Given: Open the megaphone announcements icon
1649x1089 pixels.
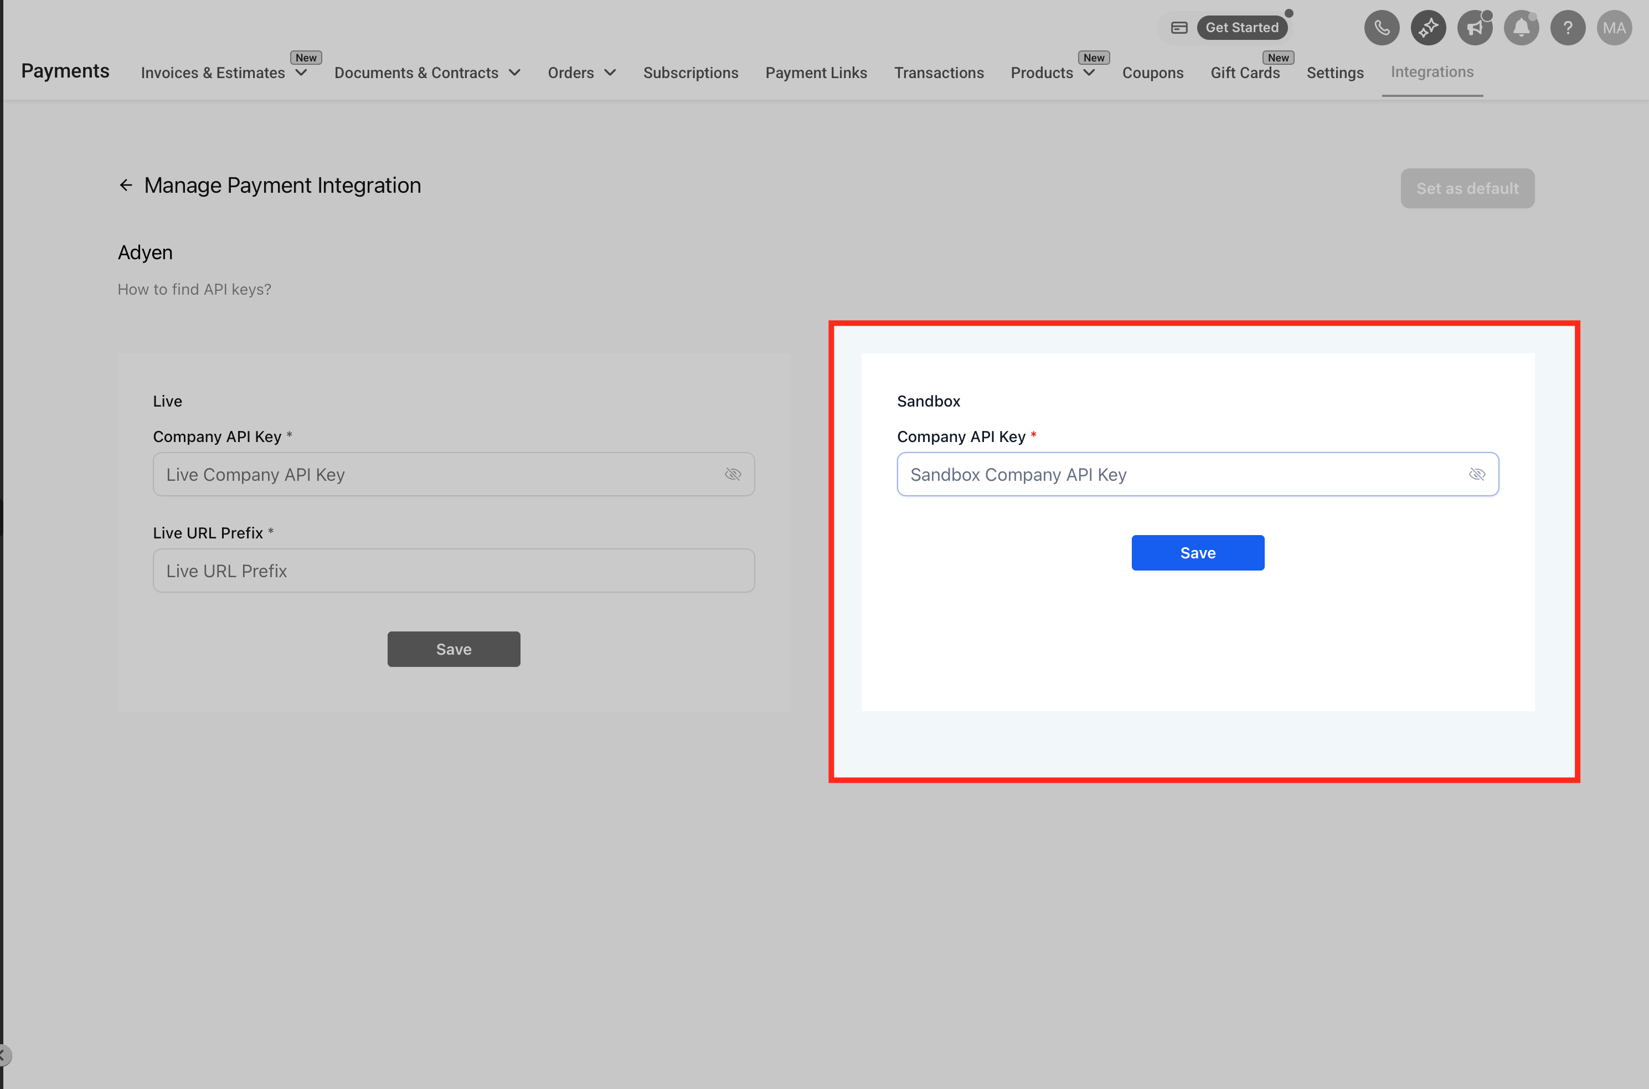Looking at the screenshot, I should point(1475,28).
